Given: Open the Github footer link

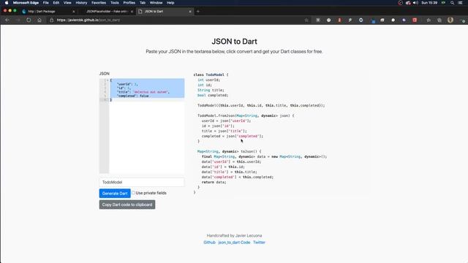Looking at the screenshot, I should (x=209, y=243).
